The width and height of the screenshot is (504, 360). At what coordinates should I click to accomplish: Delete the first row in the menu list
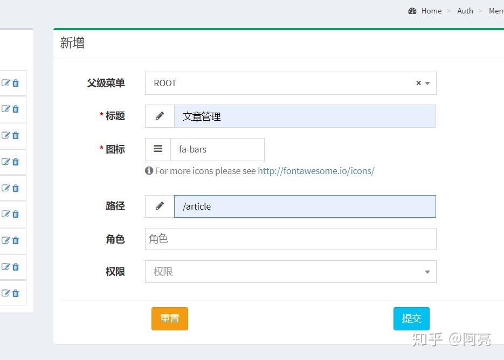pos(16,83)
